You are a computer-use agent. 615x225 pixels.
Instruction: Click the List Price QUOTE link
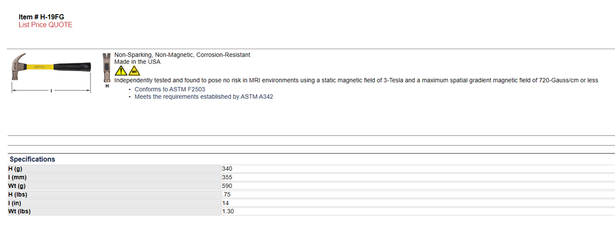pyautogui.click(x=46, y=25)
